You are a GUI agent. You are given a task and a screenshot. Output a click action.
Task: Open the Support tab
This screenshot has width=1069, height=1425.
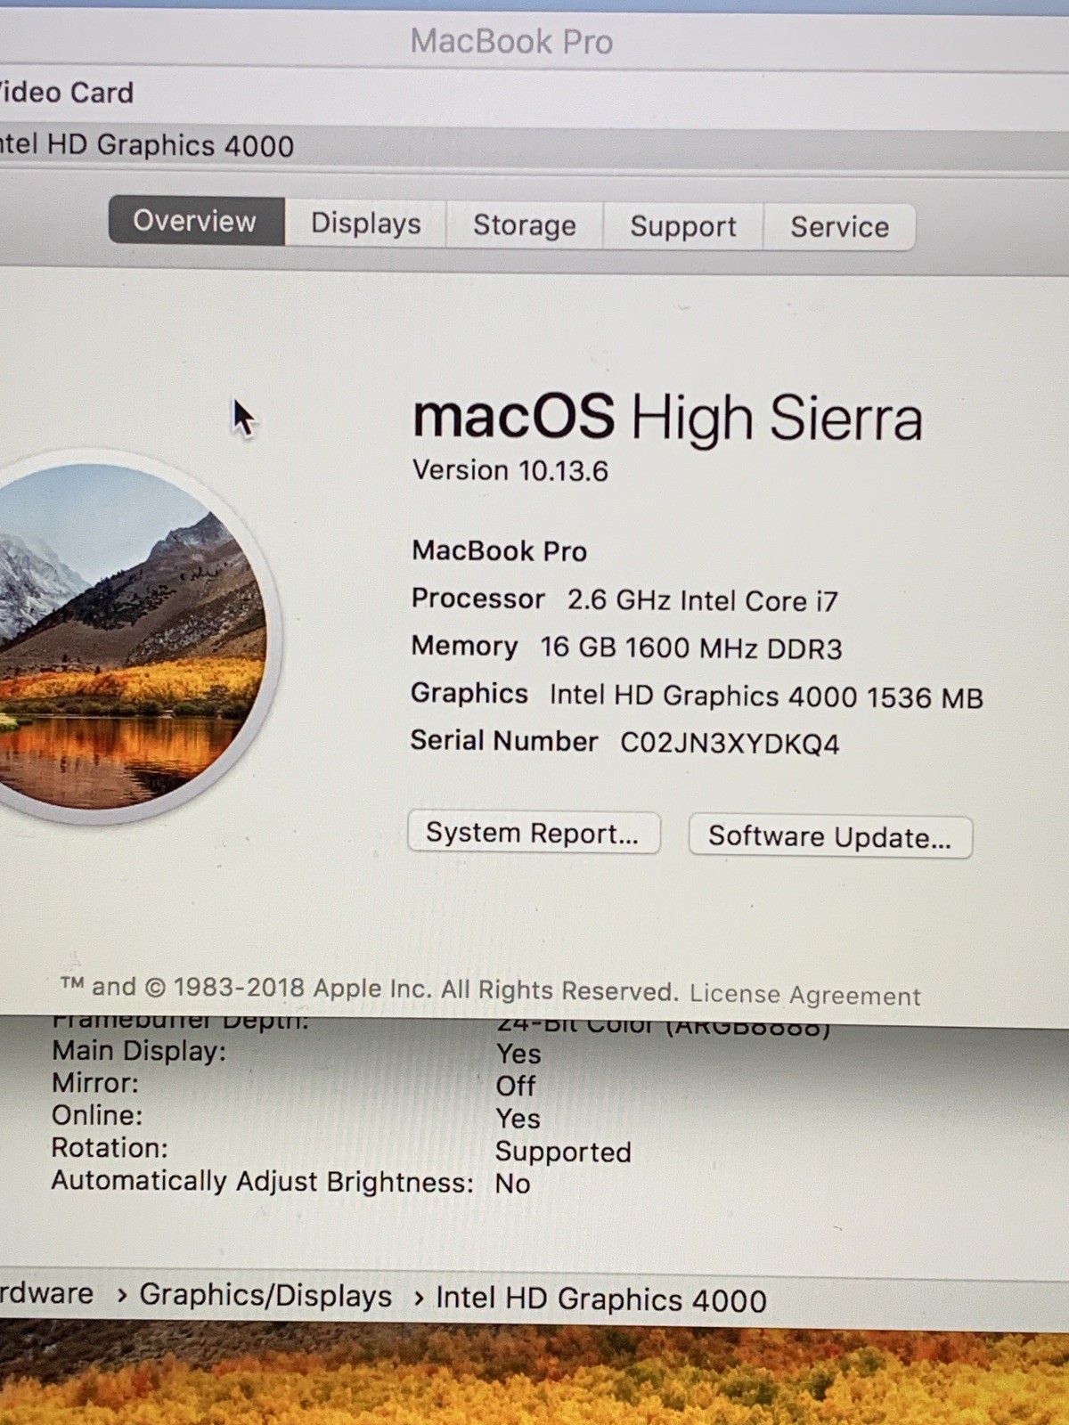pos(682,227)
